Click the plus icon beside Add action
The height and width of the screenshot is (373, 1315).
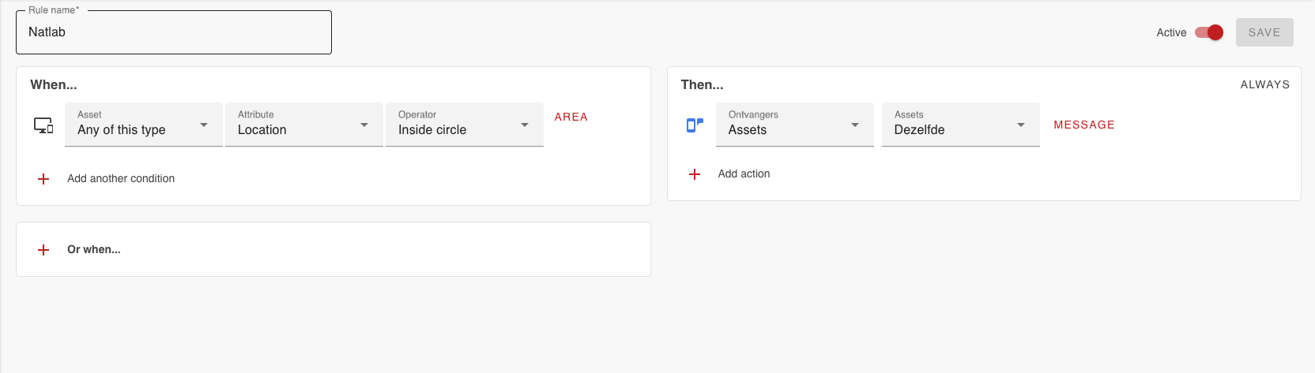pos(695,174)
